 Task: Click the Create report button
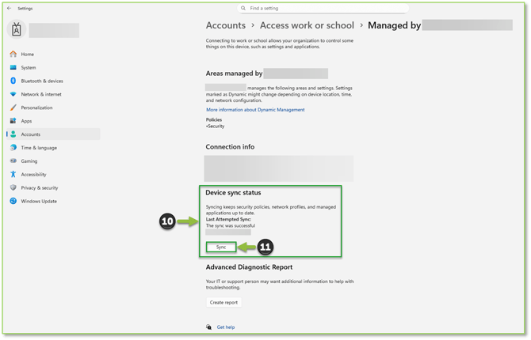pyautogui.click(x=223, y=302)
